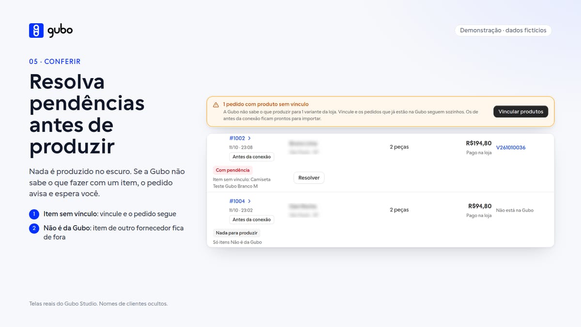The height and width of the screenshot is (327, 581).
Task: Click the R$194,80 amount
Action: [478, 143]
